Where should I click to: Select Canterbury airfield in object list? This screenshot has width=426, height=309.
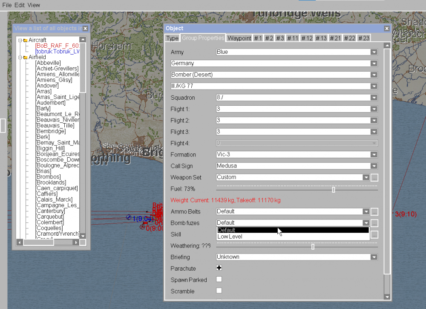pos(50,211)
